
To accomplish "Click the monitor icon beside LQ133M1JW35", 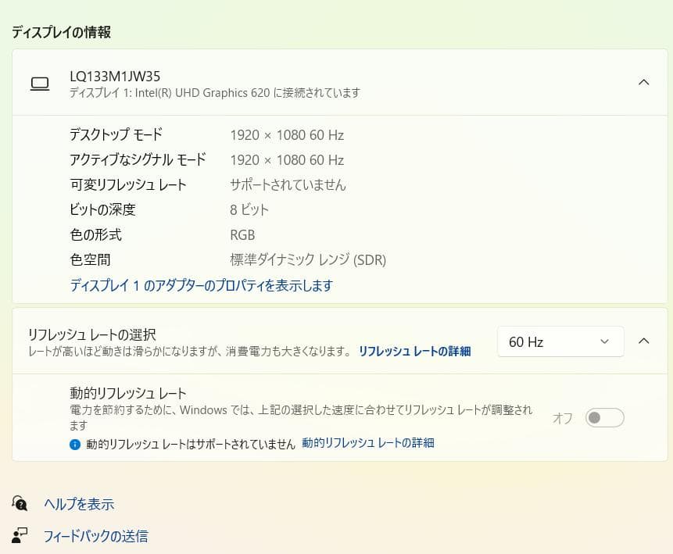I will pyautogui.click(x=40, y=83).
